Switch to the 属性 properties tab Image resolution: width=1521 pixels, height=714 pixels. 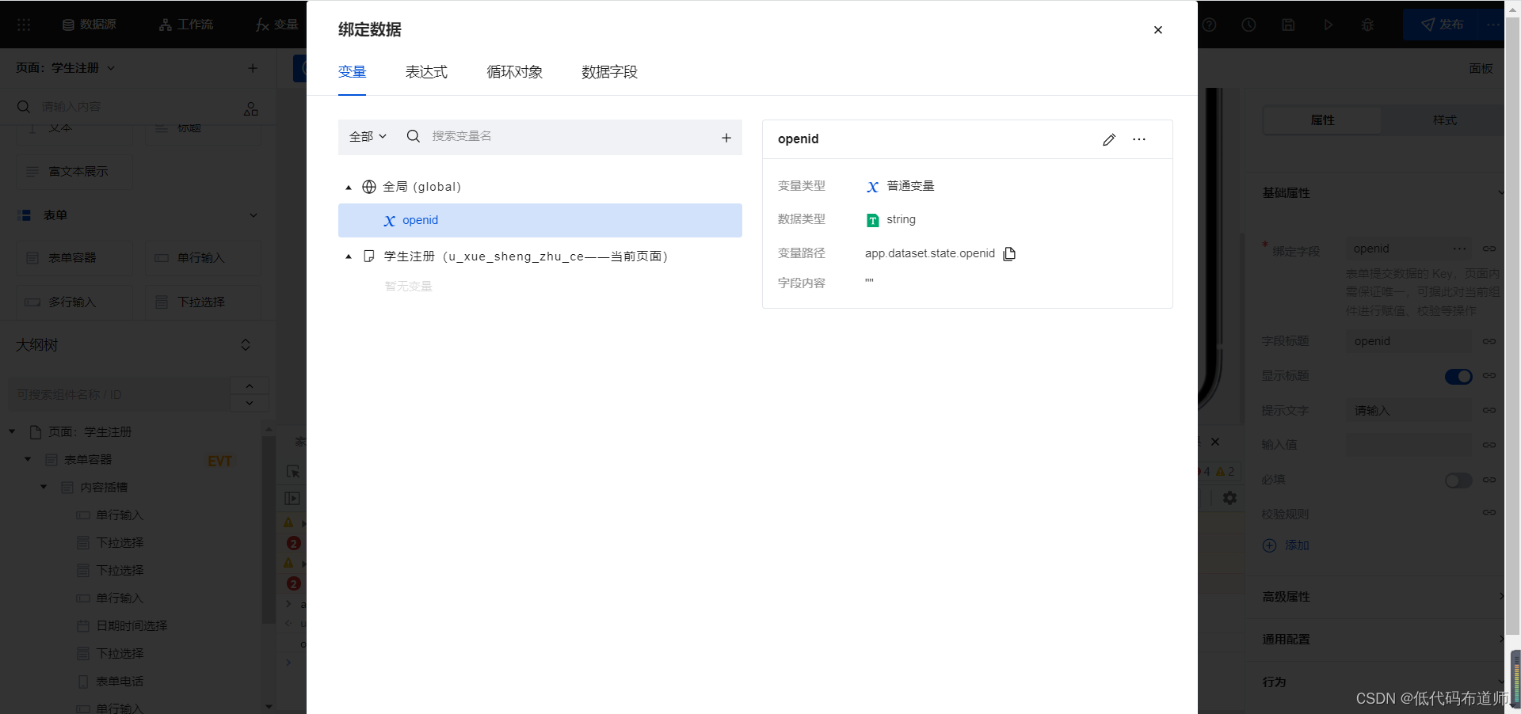coord(1322,120)
